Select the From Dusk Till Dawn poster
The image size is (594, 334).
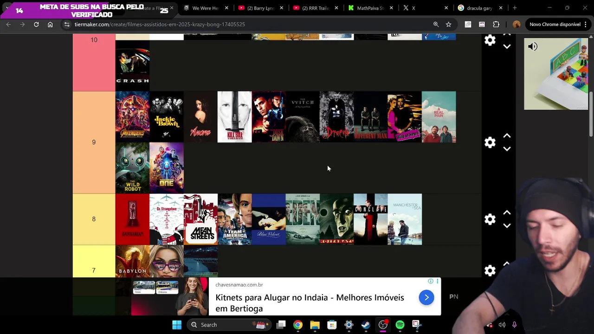269,117
